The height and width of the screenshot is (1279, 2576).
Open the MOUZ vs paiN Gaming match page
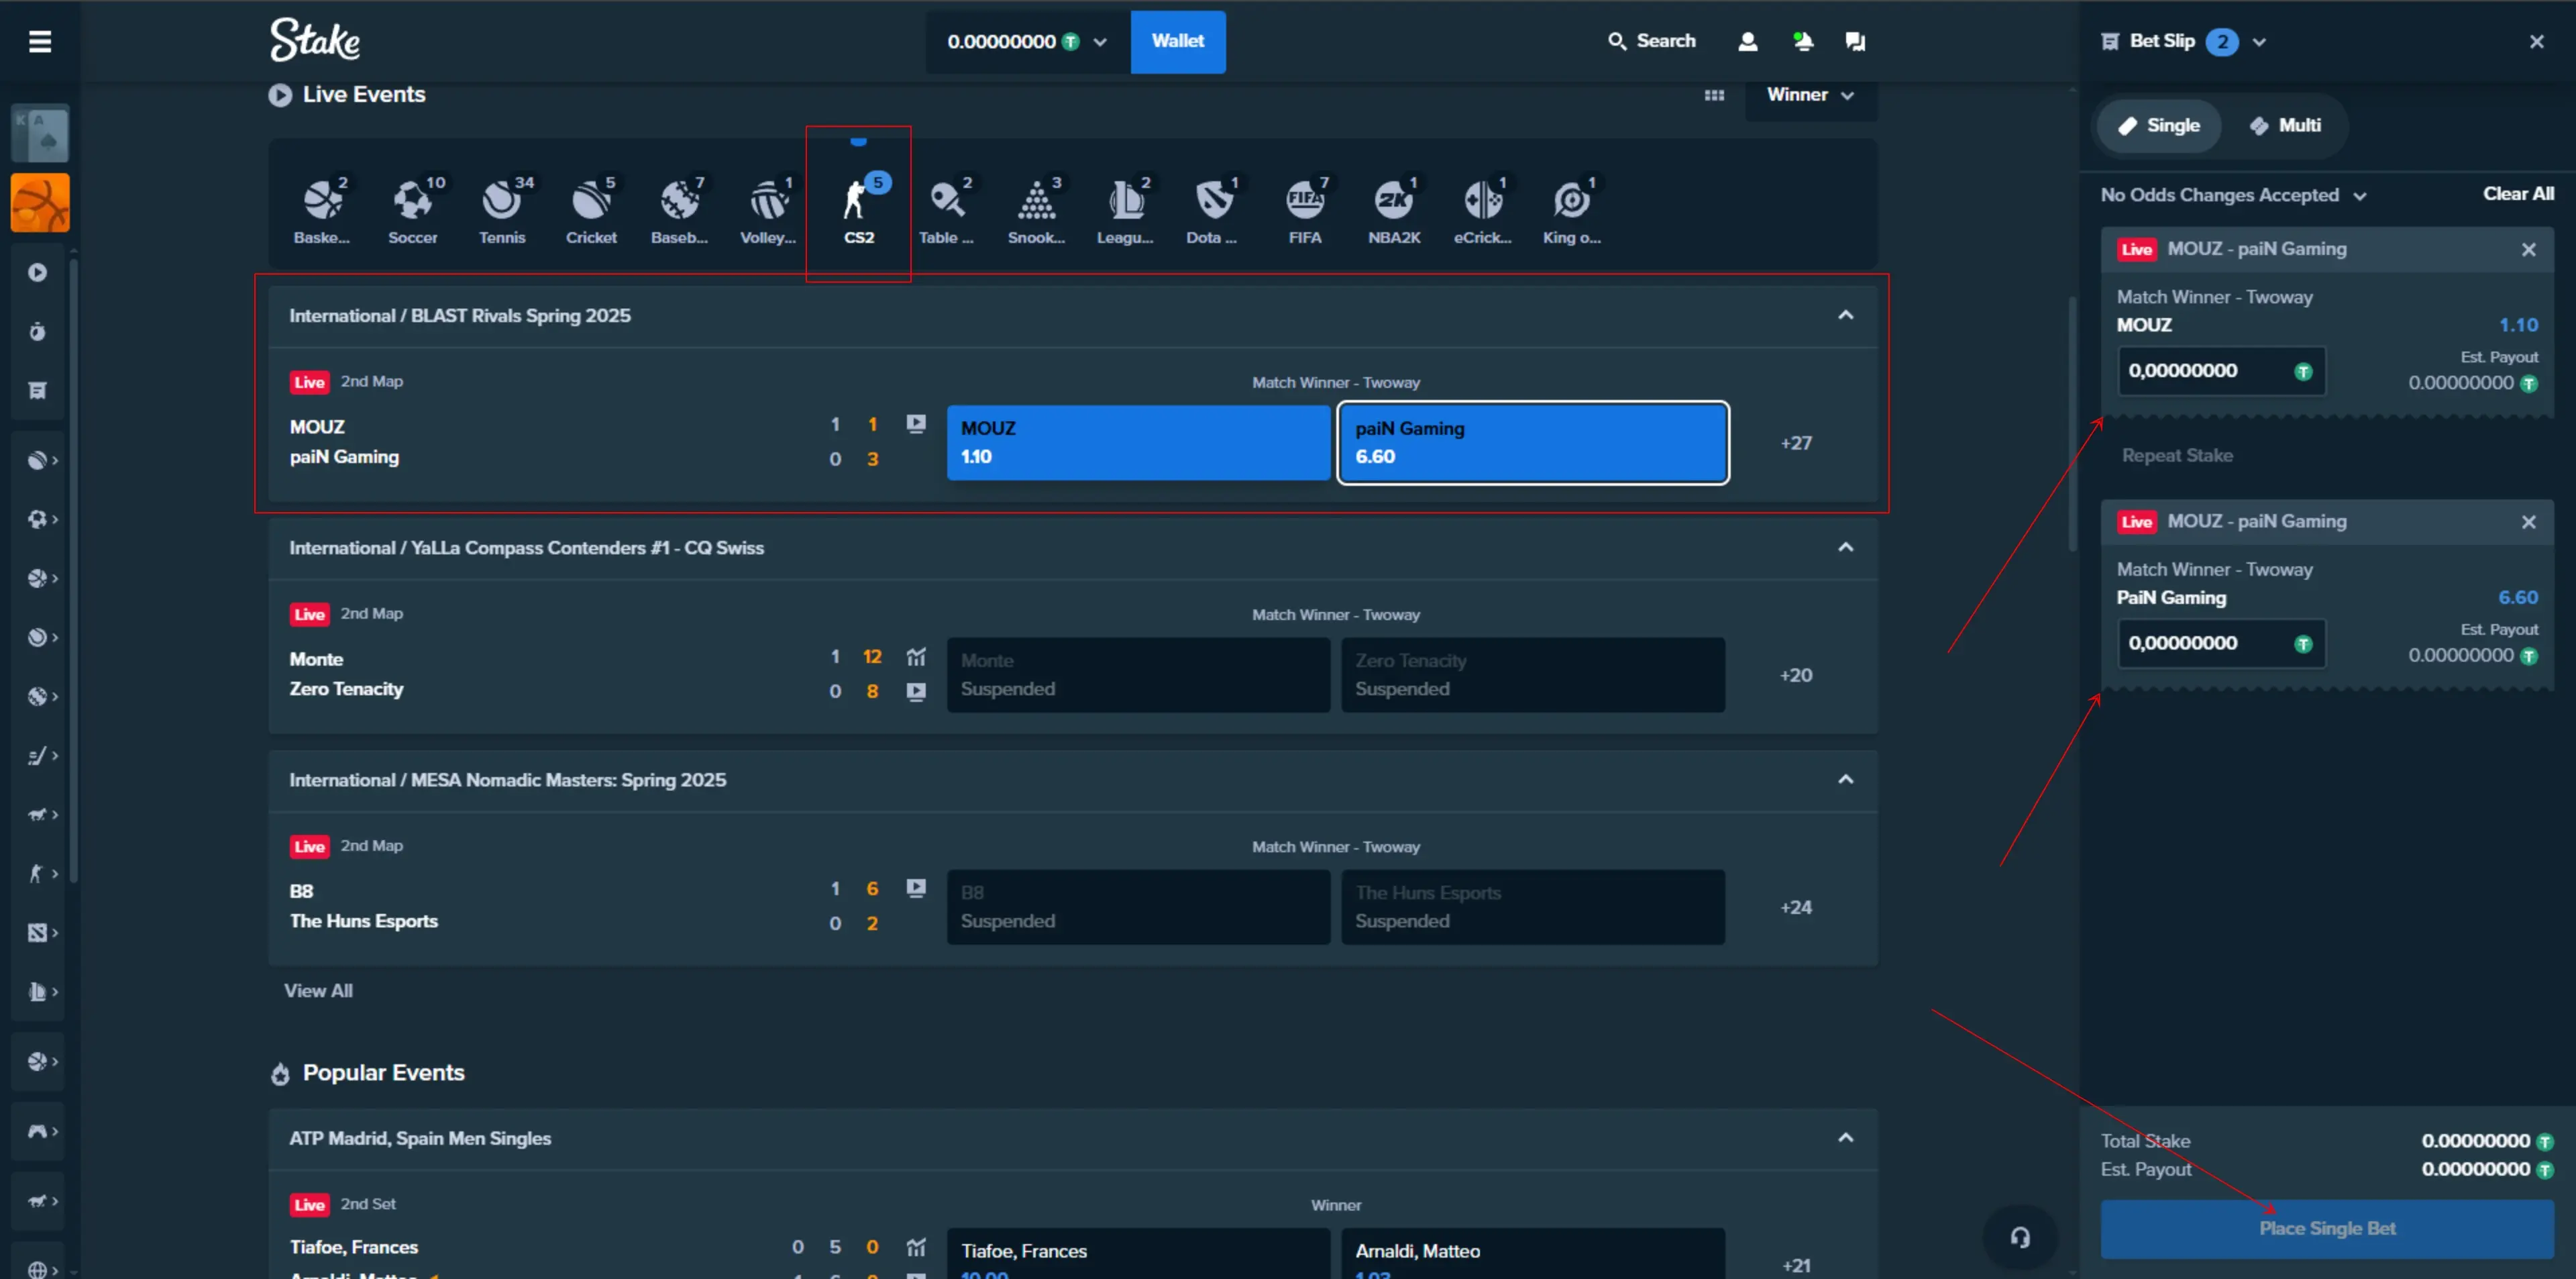[x=344, y=441]
